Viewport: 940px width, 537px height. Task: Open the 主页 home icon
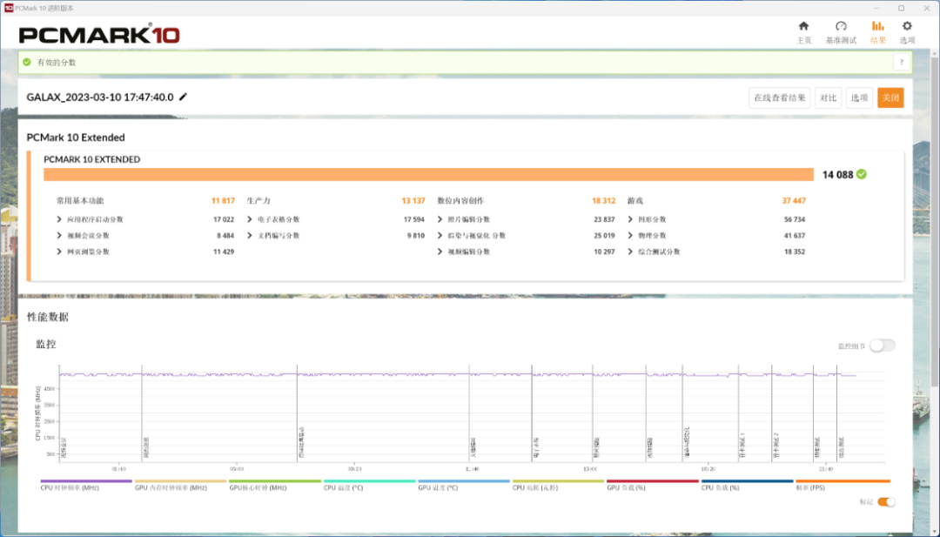click(x=803, y=27)
